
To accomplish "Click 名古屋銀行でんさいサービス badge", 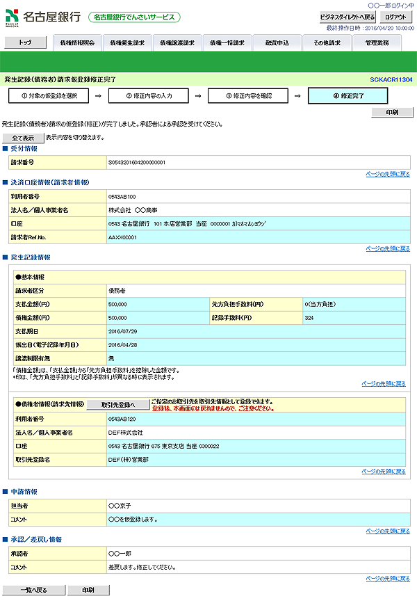I will [x=134, y=17].
